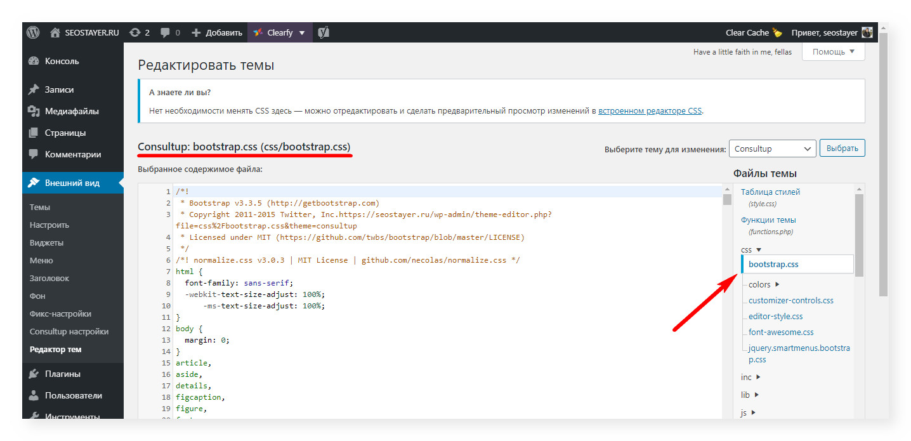Click code line 7 html {
Viewport: 911px width, 441px height.
point(189,271)
